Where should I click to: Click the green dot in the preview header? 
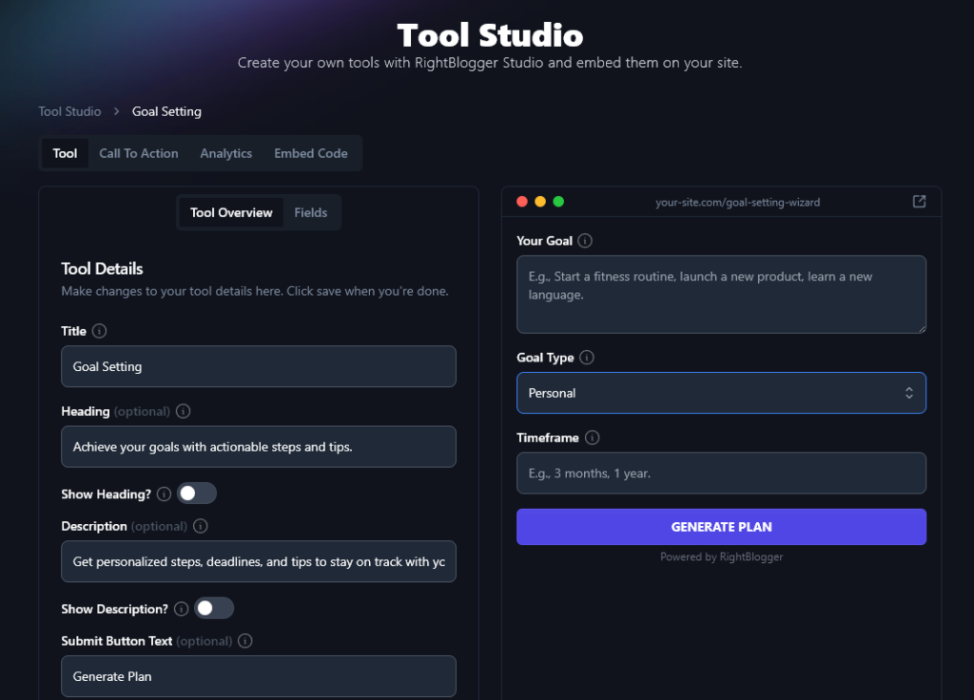pos(558,201)
